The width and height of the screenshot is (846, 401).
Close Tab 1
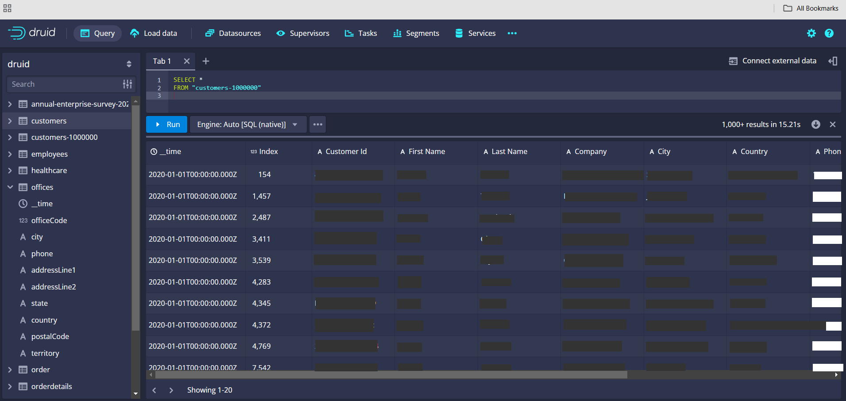[x=187, y=61]
